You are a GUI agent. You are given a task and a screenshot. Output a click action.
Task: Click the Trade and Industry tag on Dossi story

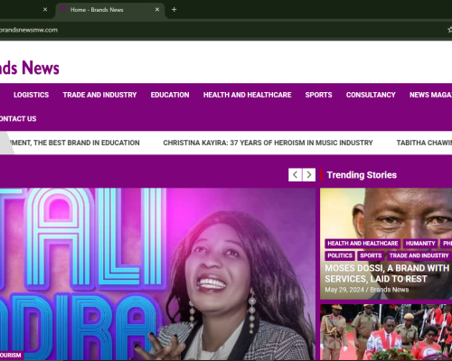(419, 255)
